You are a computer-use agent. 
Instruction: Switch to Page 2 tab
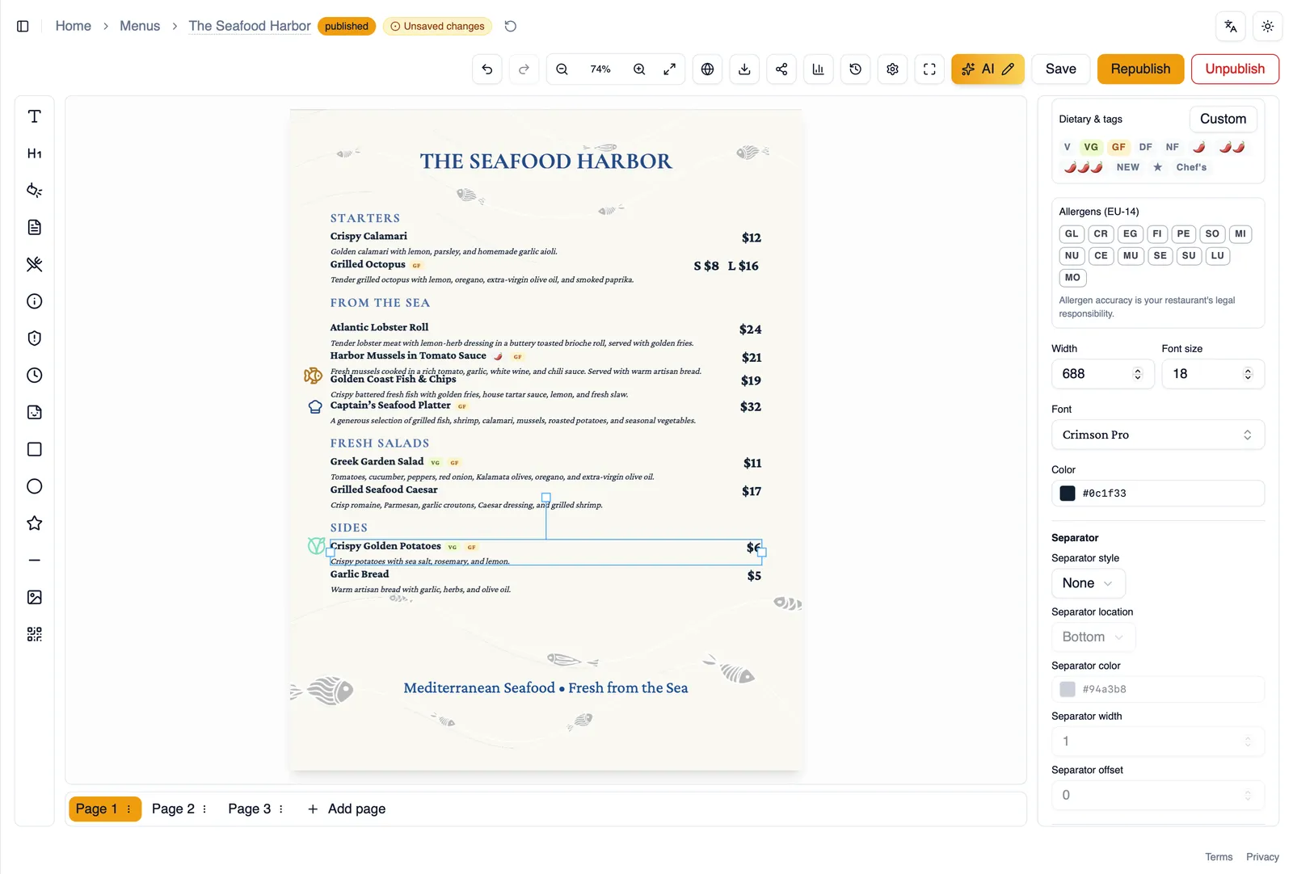(x=173, y=809)
